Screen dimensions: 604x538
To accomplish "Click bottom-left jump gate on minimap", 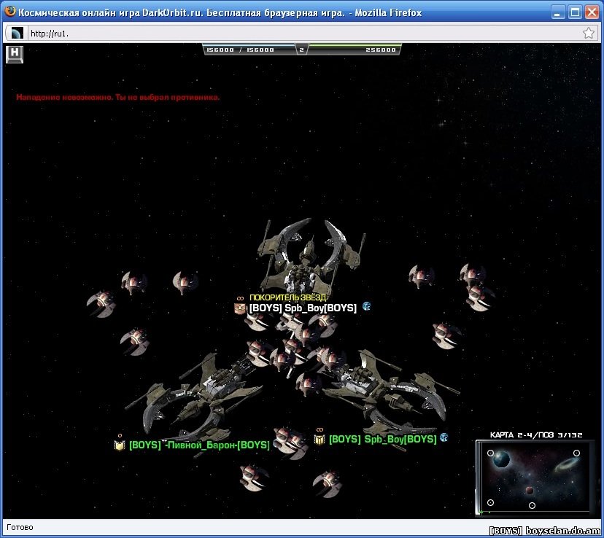I will [x=490, y=502].
